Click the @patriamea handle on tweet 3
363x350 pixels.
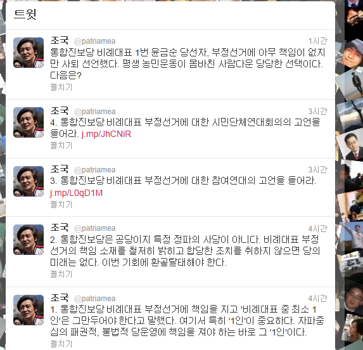tap(94, 170)
